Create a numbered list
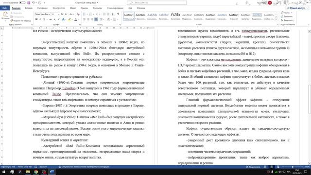 click(91, 14)
